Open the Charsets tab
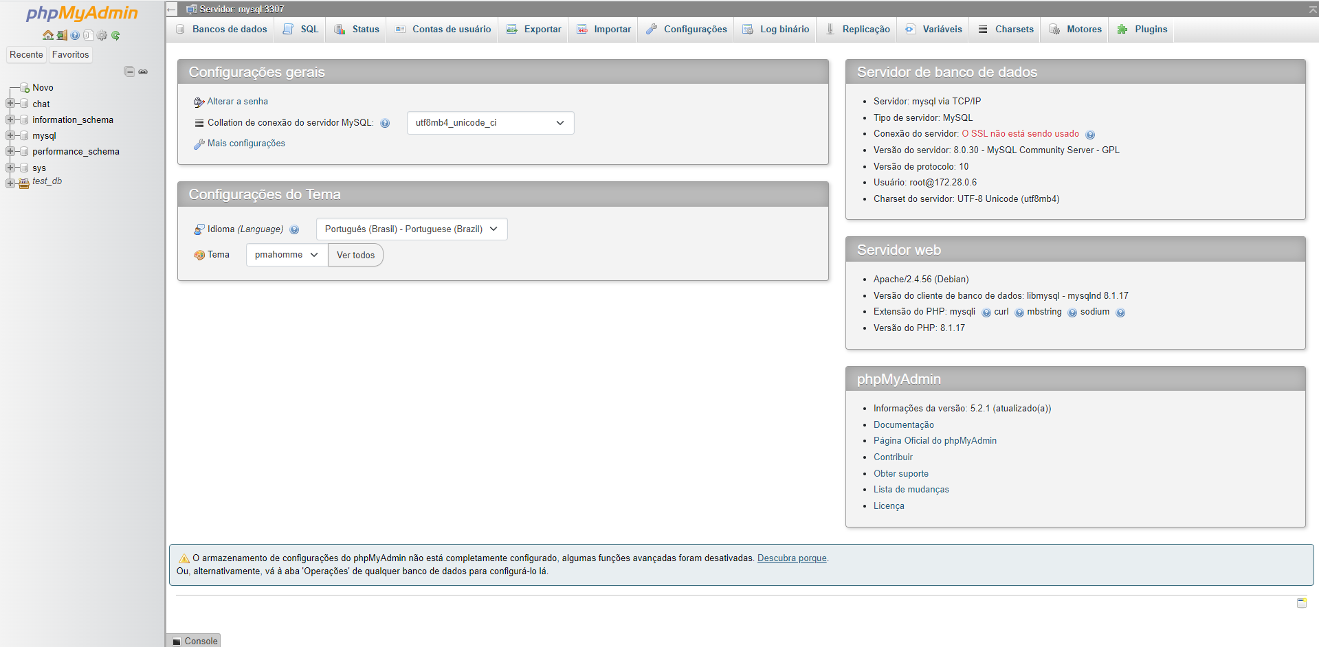The width and height of the screenshot is (1319, 647). [1006, 30]
